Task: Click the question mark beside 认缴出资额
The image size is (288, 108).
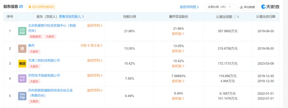Action: (x=234, y=17)
